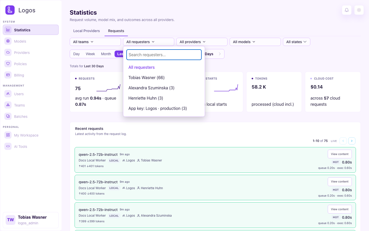
Task: Choose the All requesters option
Action: click(164, 67)
